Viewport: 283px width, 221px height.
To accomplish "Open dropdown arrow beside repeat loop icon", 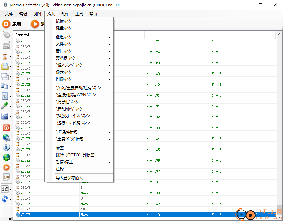I will point(10,199).
